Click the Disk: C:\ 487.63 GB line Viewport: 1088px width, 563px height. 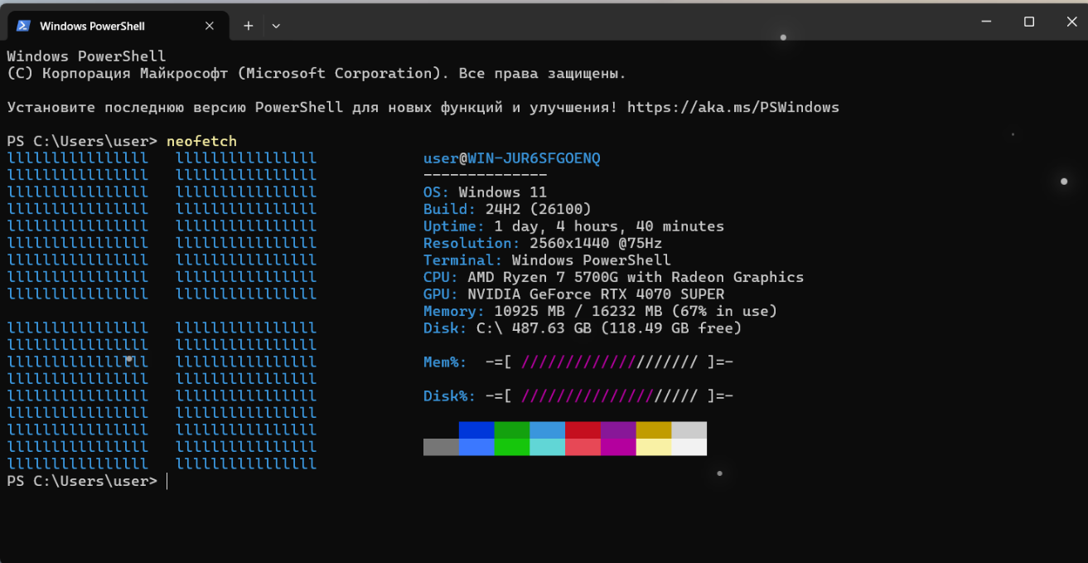pos(583,328)
